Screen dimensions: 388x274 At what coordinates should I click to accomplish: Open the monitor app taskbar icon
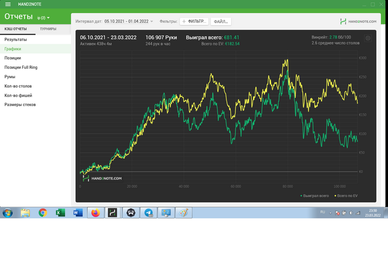click(x=166, y=213)
